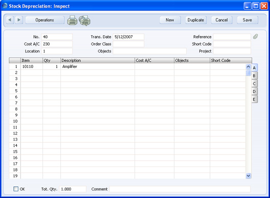Click app icon in title bar
Screen dimensions: 270x198
point(5,6)
